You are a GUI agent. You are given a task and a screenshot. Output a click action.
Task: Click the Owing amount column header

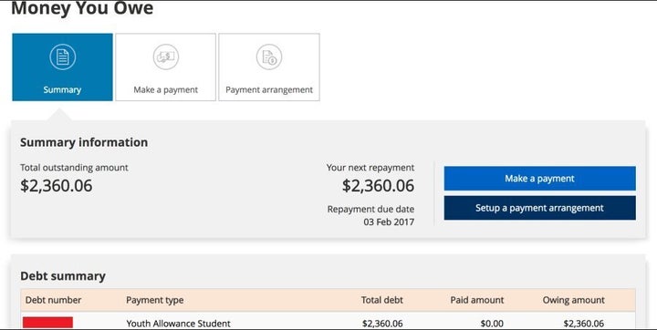574,300
